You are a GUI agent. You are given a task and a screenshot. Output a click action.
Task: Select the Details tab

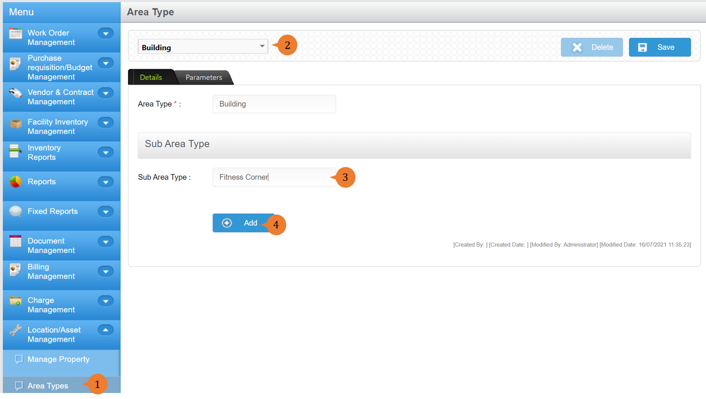pyautogui.click(x=151, y=77)
